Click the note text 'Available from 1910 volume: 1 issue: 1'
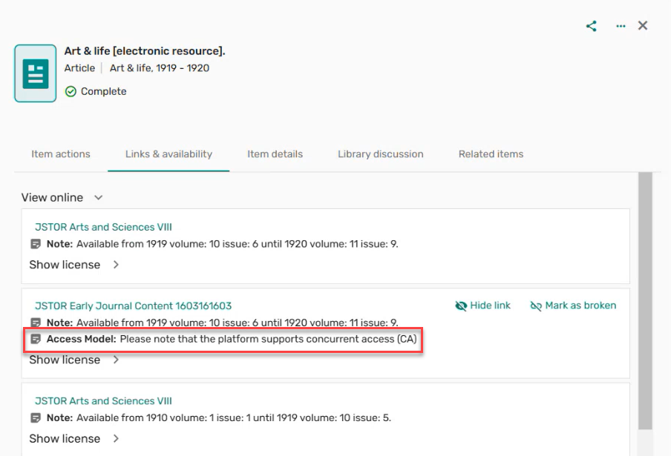Screen dimensions: 671x456 (x=163, y=418)
